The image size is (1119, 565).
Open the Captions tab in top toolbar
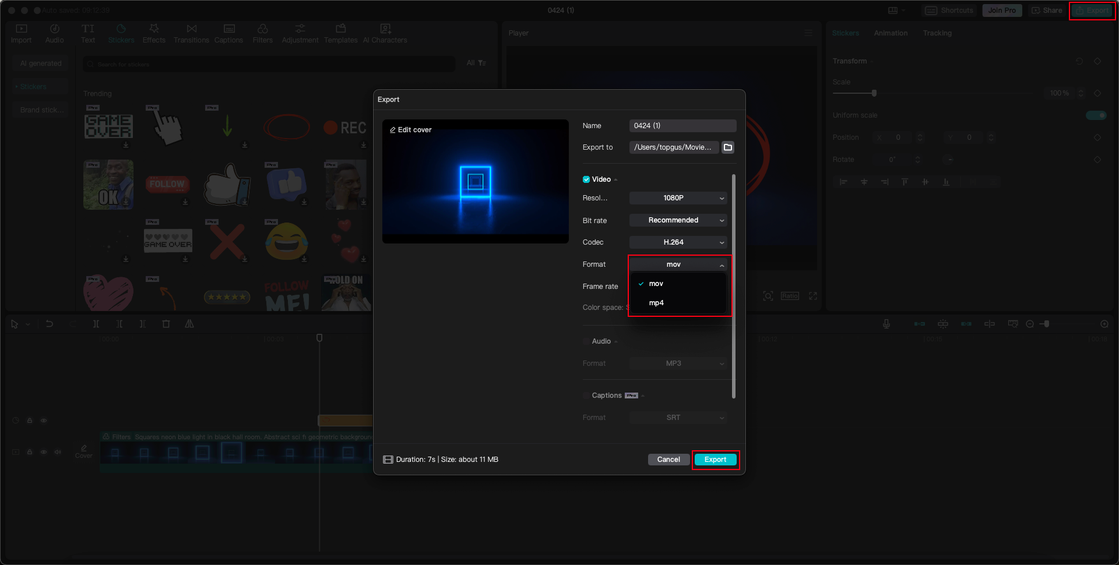click(228, 34)
